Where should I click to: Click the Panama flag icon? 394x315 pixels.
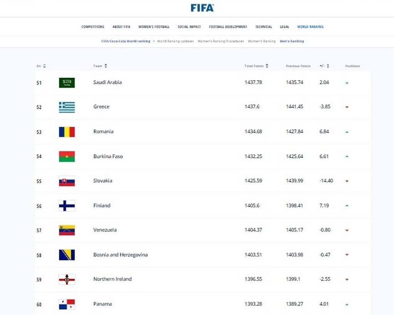tap(66, 304)
